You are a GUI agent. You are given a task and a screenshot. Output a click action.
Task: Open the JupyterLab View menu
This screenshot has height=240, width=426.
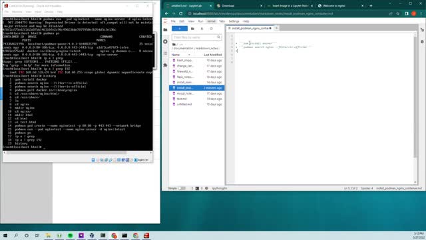point(191,21)
